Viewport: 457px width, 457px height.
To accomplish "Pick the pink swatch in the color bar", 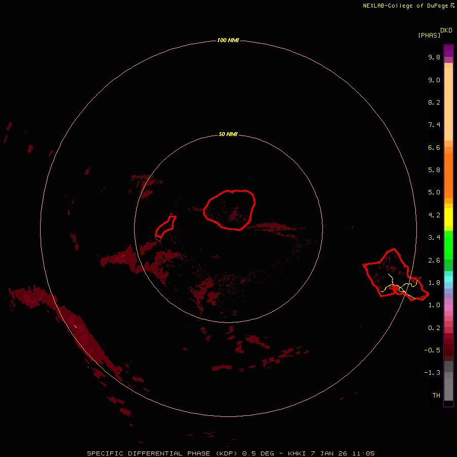I will click(x=448, y=308).
